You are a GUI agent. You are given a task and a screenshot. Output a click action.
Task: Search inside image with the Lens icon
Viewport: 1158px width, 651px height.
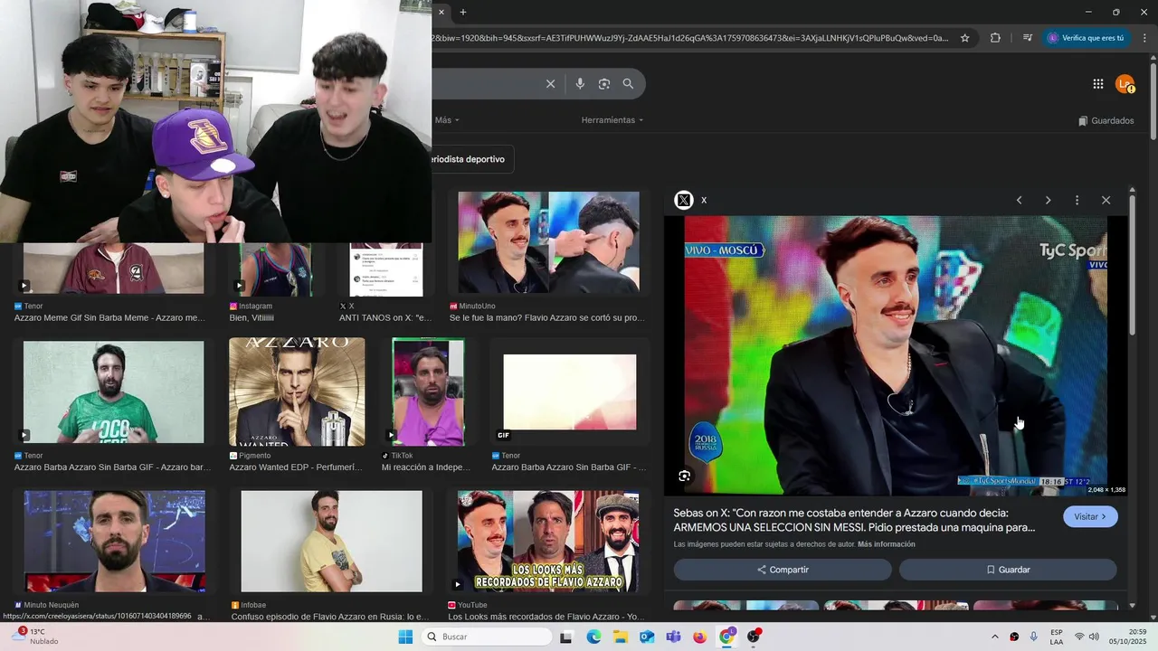pos(685,476)
